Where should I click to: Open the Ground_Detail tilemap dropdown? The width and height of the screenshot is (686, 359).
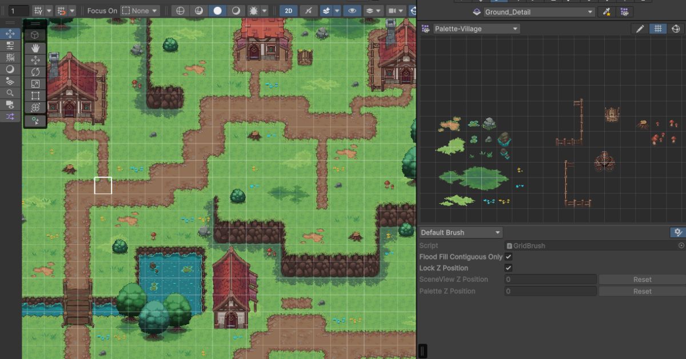539,12
